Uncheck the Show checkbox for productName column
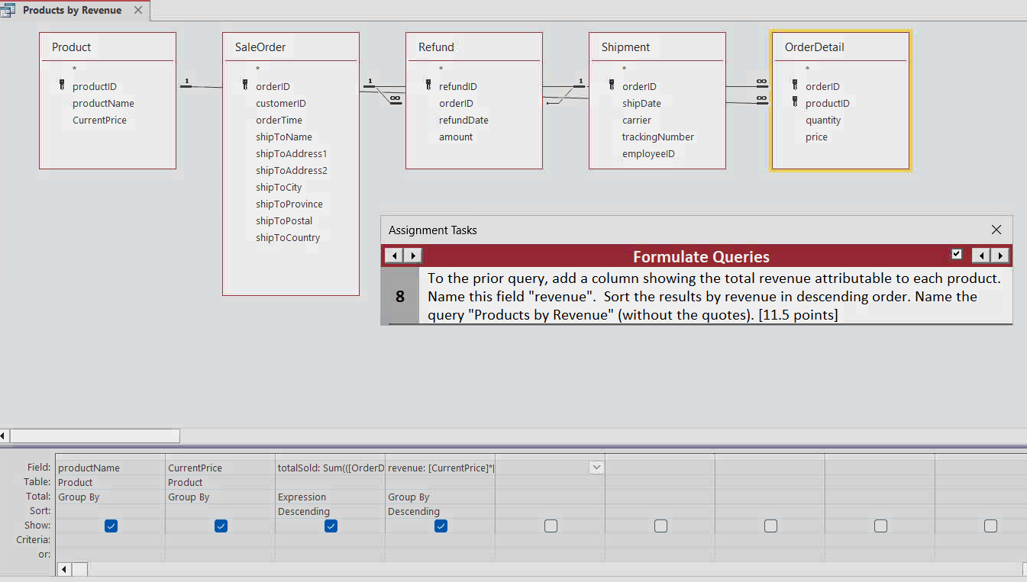Screen dimensions: 1027x582 [x=110, y=526]
